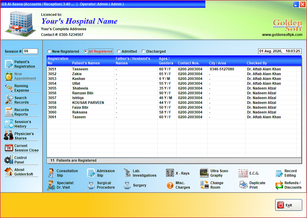The image size is (307, 218).
Task: Open Running Expense icon
Action: 9,88
